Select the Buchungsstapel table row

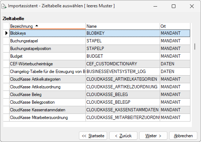[x=100, y=41]
